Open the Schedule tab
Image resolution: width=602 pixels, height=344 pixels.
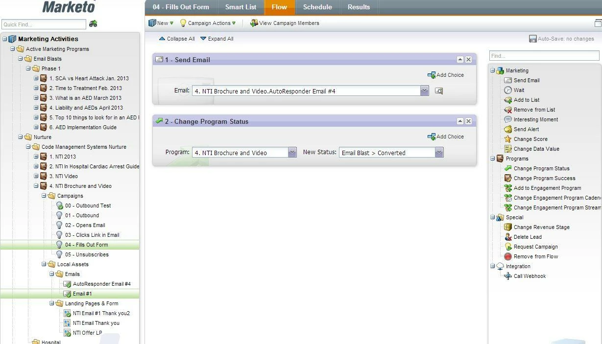point(317,7)
